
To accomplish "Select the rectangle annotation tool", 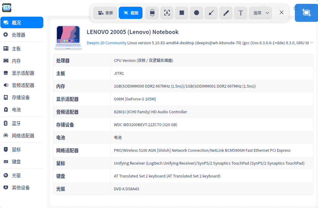I will click(181, 13).
